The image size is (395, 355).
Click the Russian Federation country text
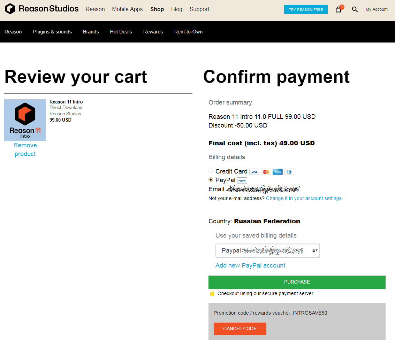[267, 221]
